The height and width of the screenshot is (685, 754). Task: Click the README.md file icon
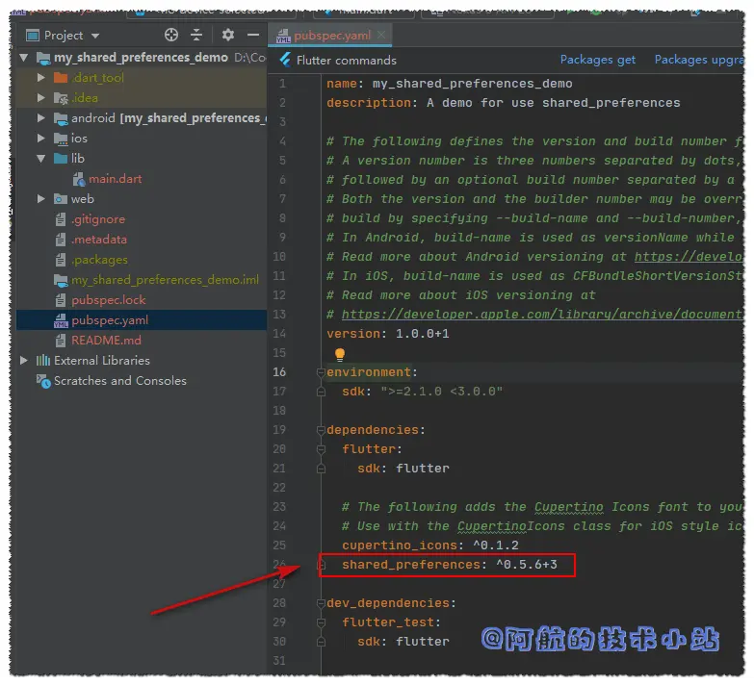pos(61,341)
